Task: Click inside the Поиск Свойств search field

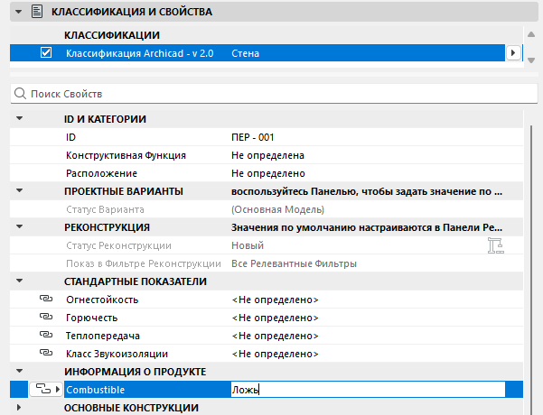Action: [x=274, y=94]
